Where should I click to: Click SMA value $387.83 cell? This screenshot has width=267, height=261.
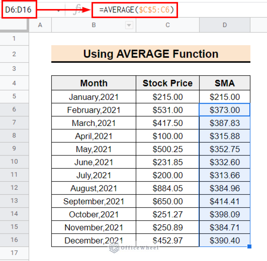coord(225,123)
